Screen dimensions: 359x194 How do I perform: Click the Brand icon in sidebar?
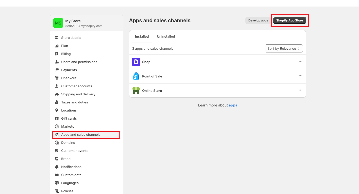tap(57, 159)
